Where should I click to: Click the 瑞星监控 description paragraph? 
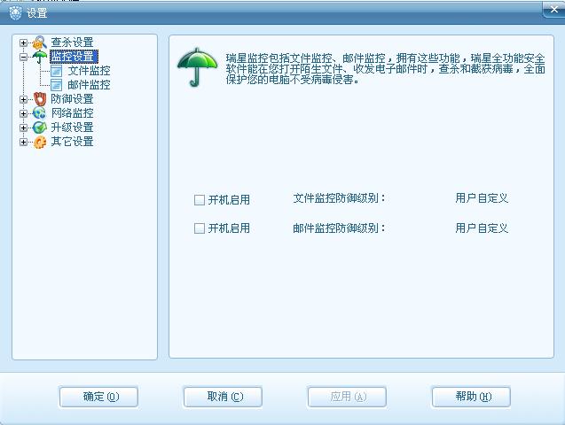385,69
